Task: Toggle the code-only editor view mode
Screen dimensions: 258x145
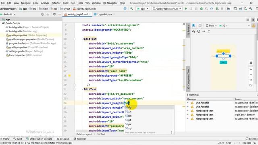Action: pos(248,20)
